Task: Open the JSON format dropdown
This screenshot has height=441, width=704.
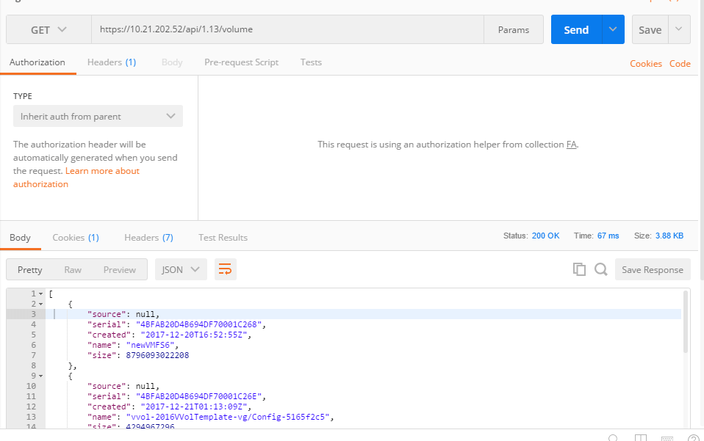Action: click(181, 269)
